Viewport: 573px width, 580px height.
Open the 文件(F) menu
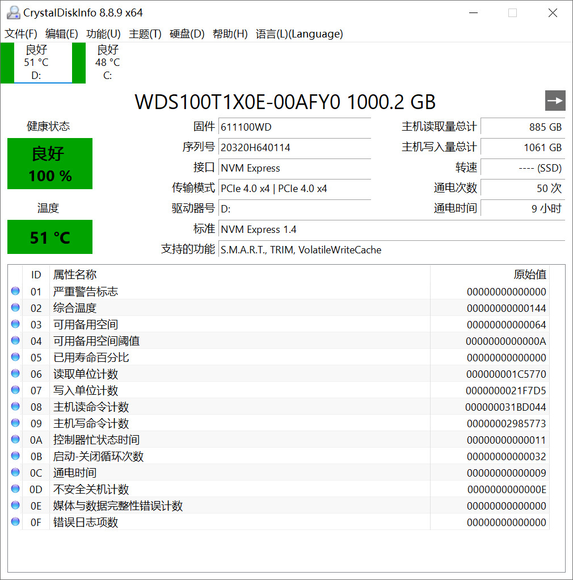tap(20, 34)
